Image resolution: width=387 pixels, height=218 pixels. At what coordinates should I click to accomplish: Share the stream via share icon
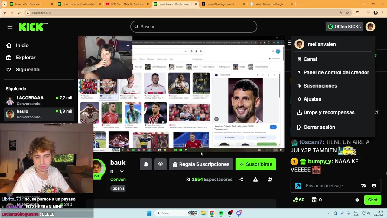[x=241, y=180]
